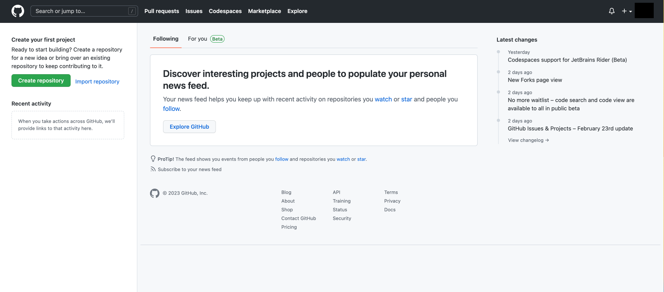The image size is (664, 292).
Task: Open the Privacy footer link
Action: [393, 201]
